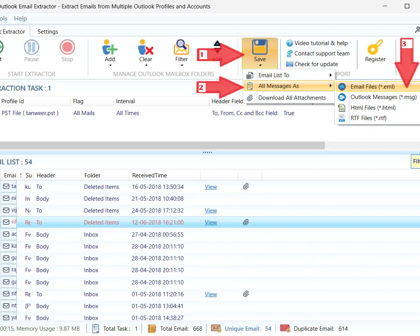Image resolution: width=420 pixels, height=336 pixels.
Task: Click the Stop extractor icon
Action: coord(67,47)
